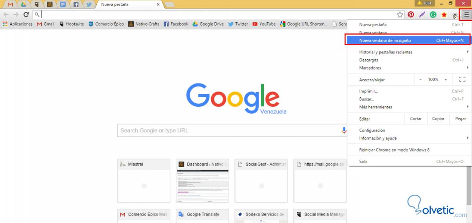Open the purple feather extension
472x223 pixels.
tap(422, 15)
